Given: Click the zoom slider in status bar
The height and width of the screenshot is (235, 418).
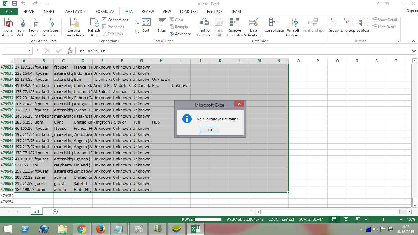Looking at the screenshot, I should (383, 219).
